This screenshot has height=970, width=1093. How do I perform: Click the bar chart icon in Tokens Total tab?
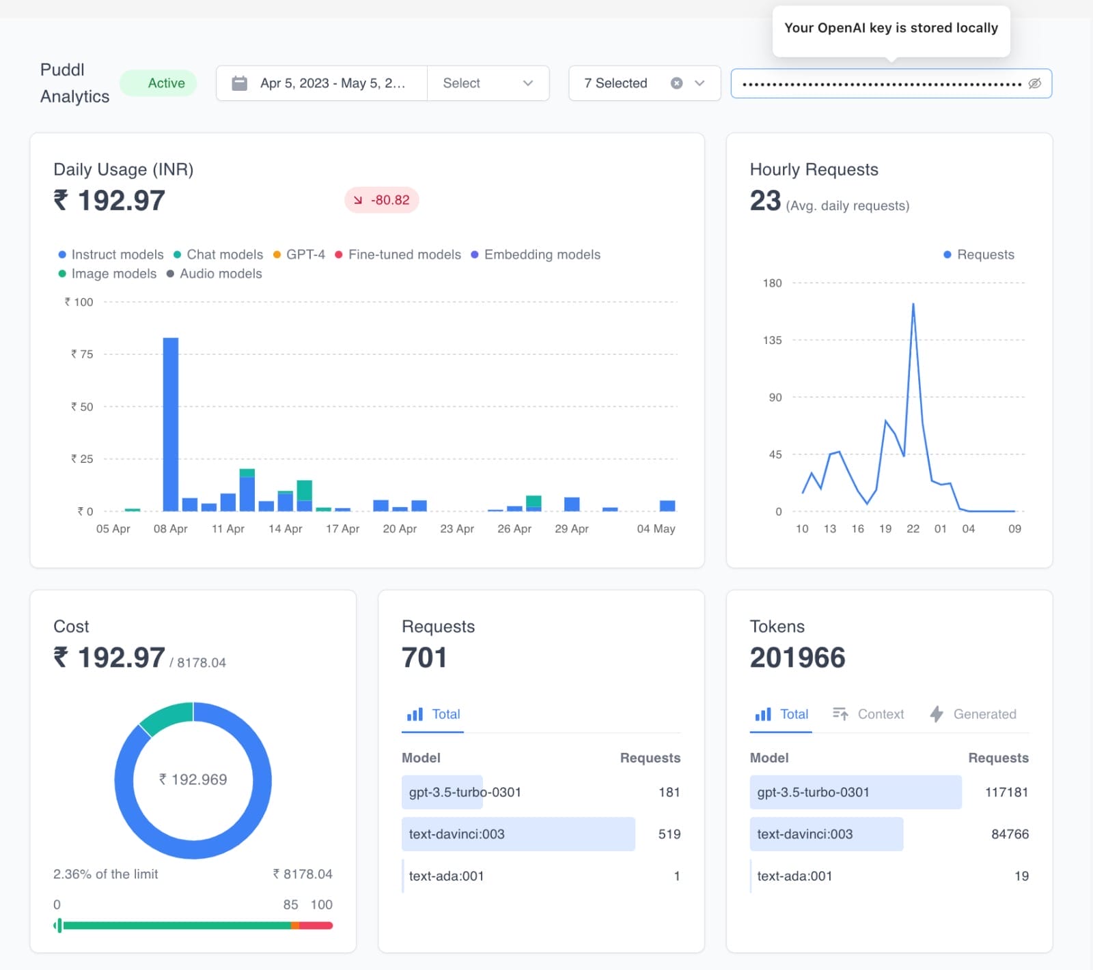763,714
